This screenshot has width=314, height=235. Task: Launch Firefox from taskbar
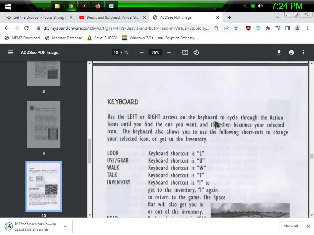click(98, 6)
